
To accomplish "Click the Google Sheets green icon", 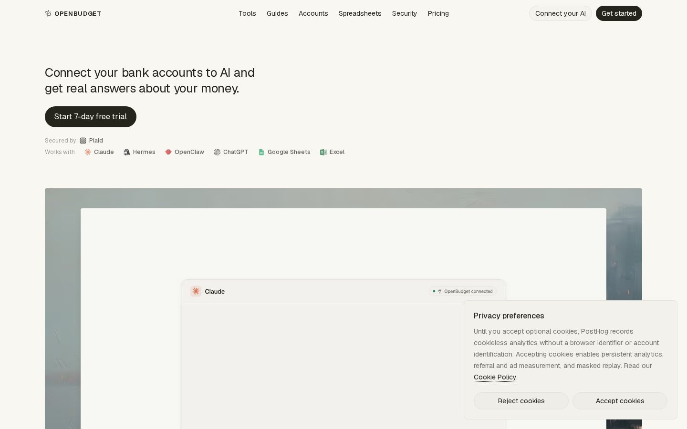I will pyautogui.click(x=261, y=152).
